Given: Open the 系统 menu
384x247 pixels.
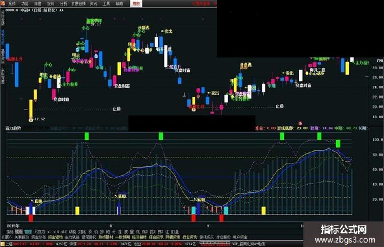Looking at the screenshot, I should click(12, 3).
